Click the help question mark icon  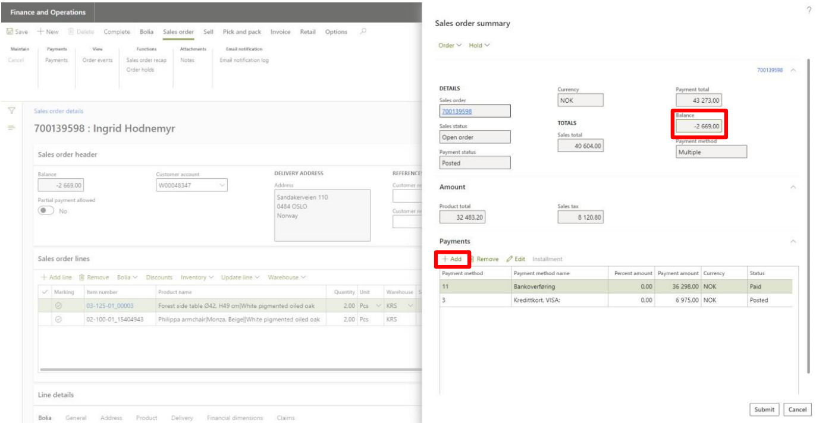click(808, 11)
